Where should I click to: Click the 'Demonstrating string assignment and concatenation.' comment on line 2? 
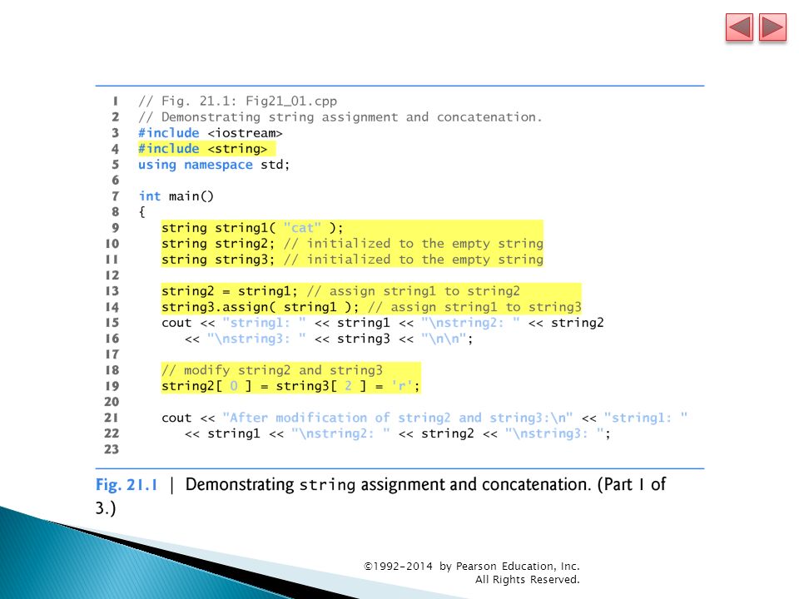[340, 117]
